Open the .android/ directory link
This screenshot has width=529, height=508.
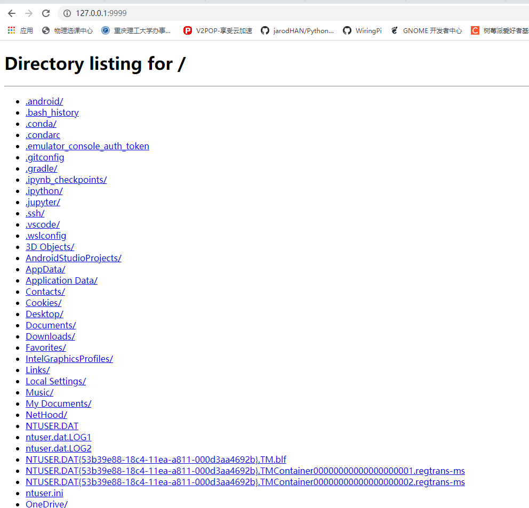point(44,101)
